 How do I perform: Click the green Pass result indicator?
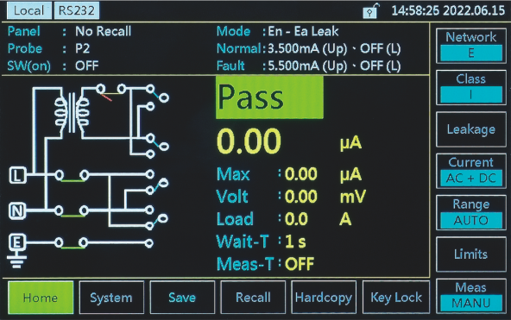coord(269,97)
